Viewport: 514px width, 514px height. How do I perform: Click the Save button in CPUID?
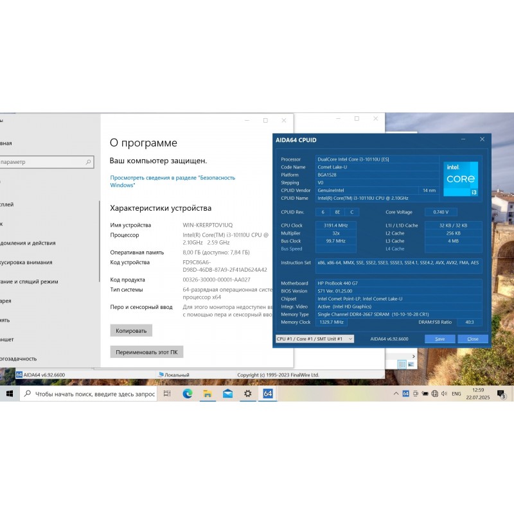(x=440, y=339)
